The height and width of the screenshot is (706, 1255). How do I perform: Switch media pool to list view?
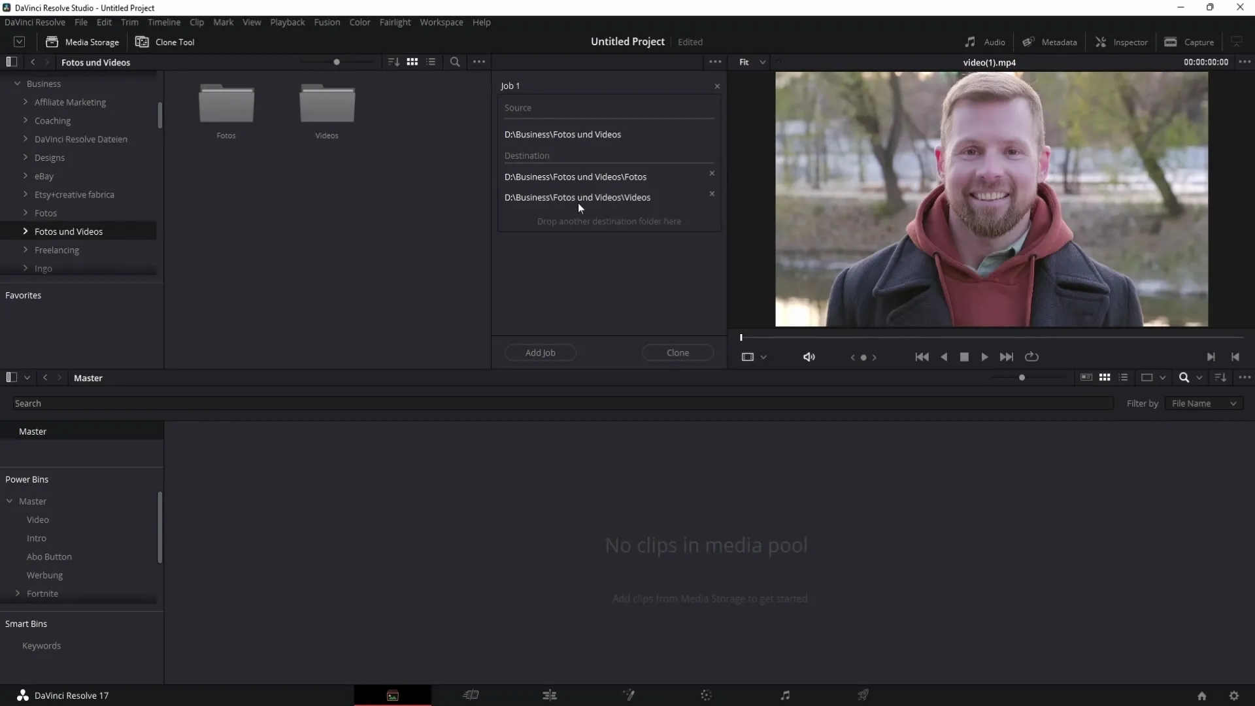(x=1124, y=378)
